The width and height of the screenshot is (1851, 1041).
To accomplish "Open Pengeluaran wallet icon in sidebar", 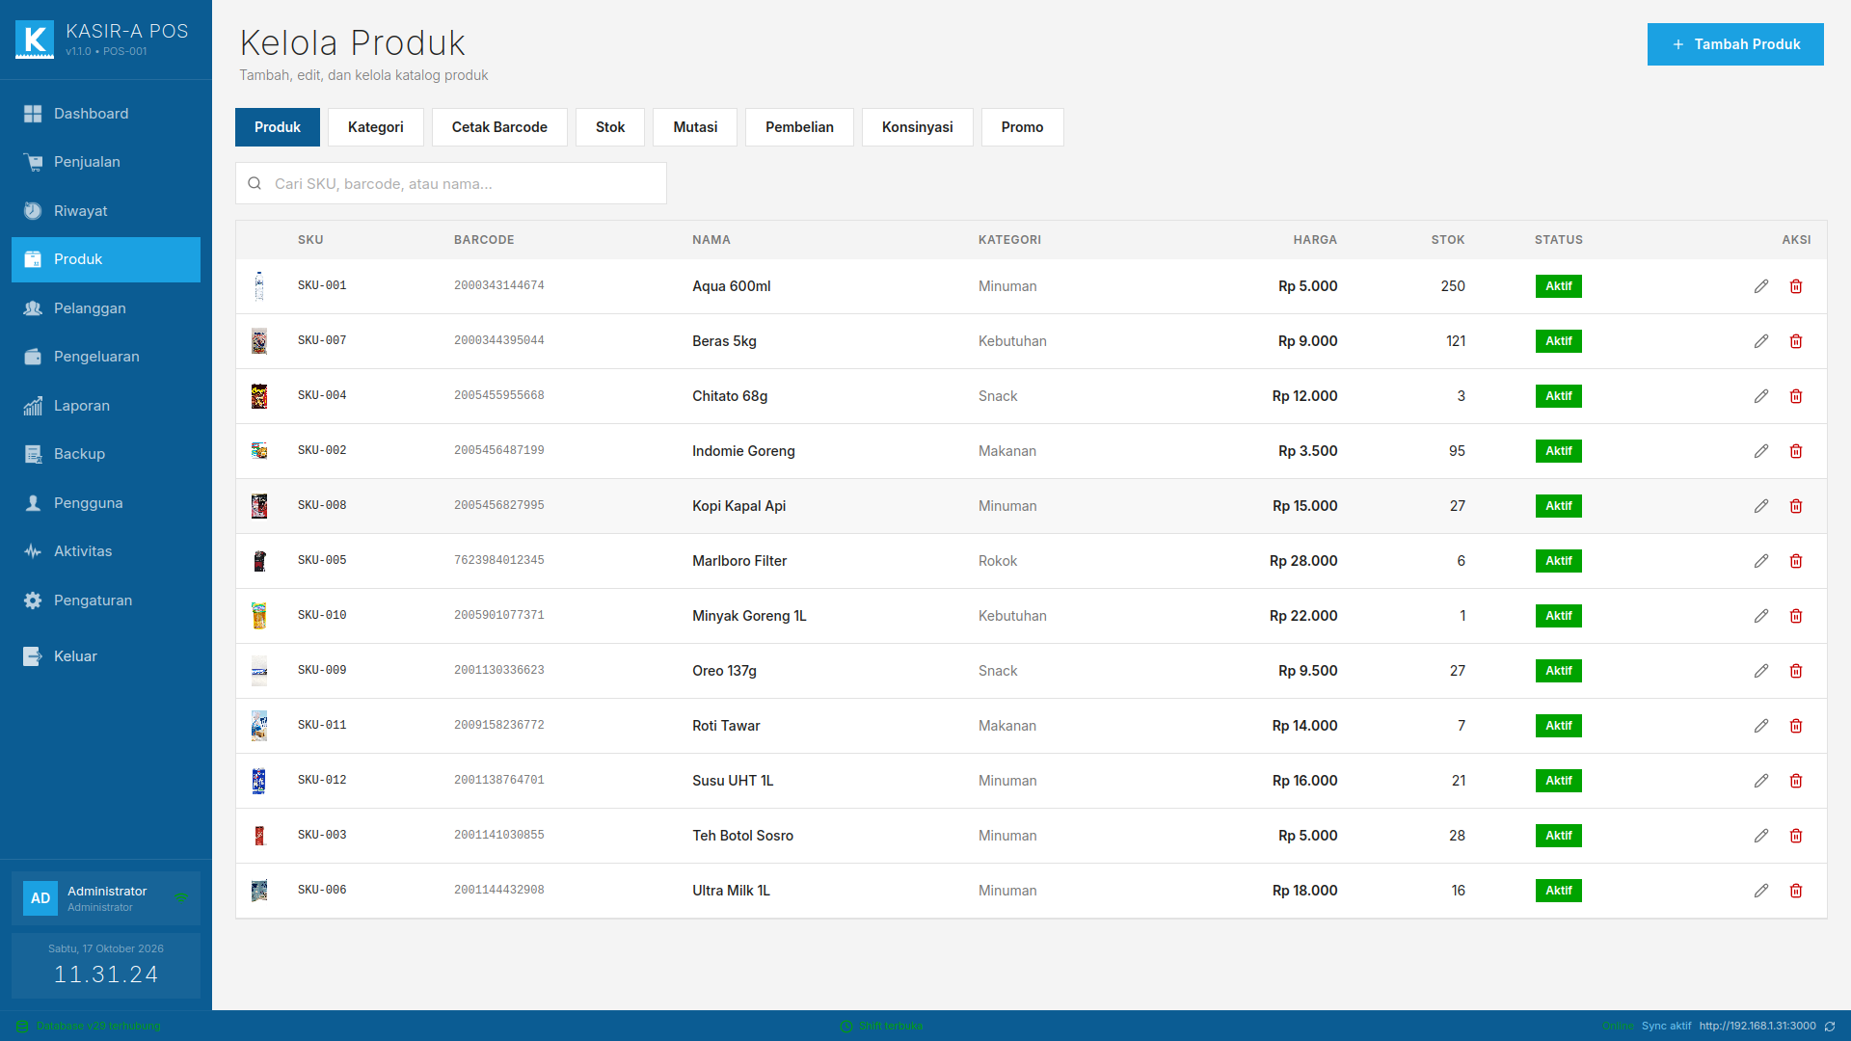I will tap(33, 357).
